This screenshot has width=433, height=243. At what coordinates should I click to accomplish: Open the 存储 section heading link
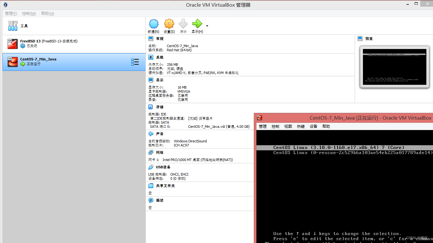pyautogui.click(x=160, y=107)
